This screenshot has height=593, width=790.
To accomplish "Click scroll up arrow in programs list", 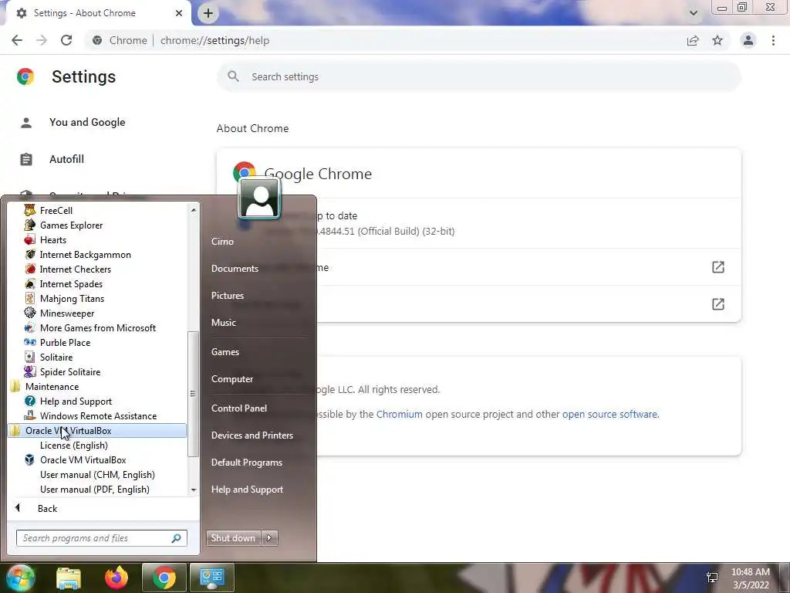I will 194,209.
